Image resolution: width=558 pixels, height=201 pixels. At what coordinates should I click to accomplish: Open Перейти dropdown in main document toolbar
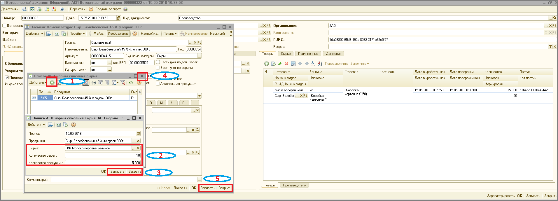pyautogui.click(x=78, y=9)
